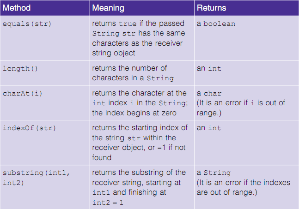Click 'an int' in the length() row
The height and width of the screenshot is (209, 299).
point(209,68)
